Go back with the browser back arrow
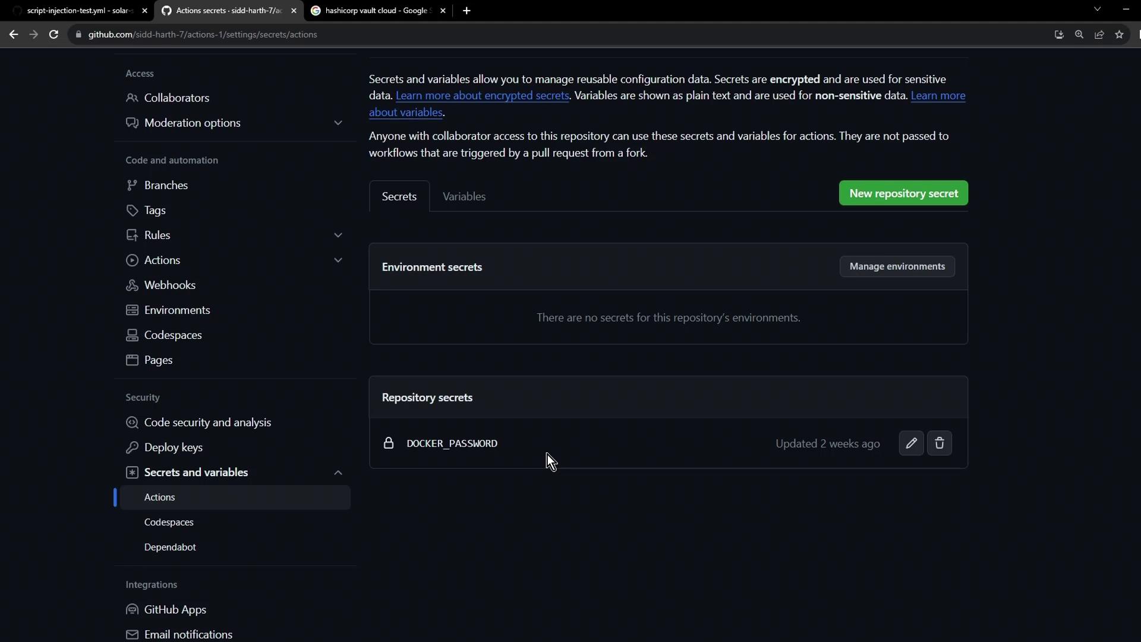Viewport: 1141px width, 642px height. [14, 34]
